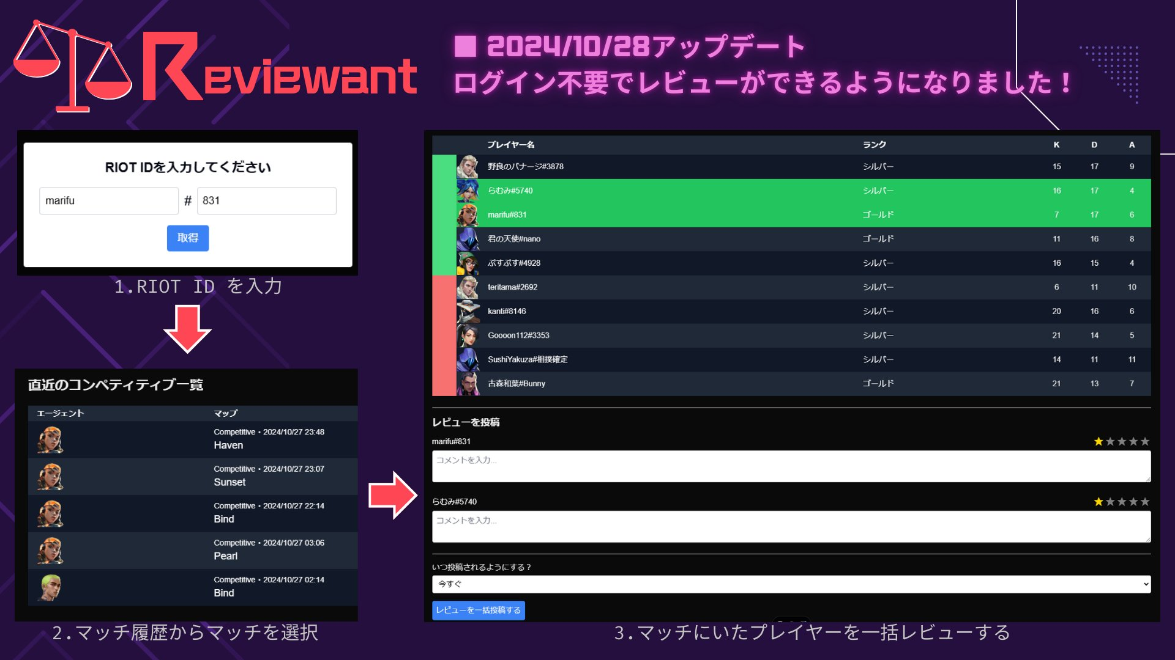Click agent avatar for ぷすぷす#4928
Screen dimensions: 1175x660
[x=468, y=263]
